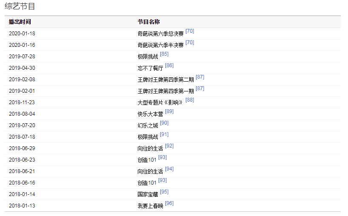
Task: Click citation [89] beside 快乐大本营
Action: click(169, 111)
